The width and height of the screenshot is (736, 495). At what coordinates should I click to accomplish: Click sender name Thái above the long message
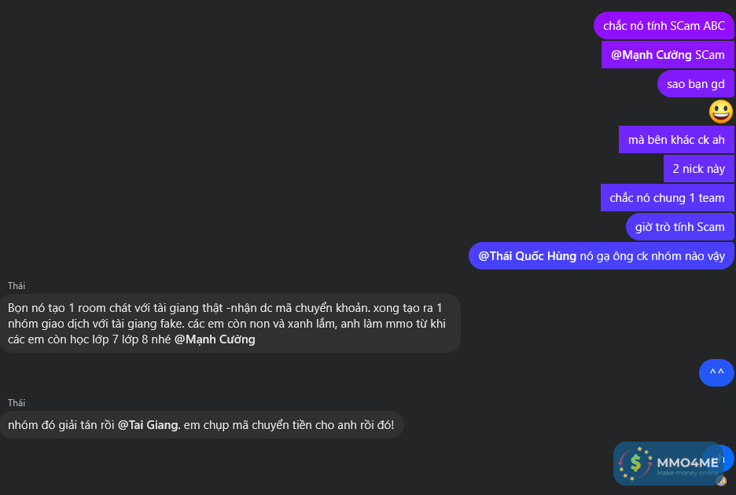pyautogui.click(x=17, y=286)
